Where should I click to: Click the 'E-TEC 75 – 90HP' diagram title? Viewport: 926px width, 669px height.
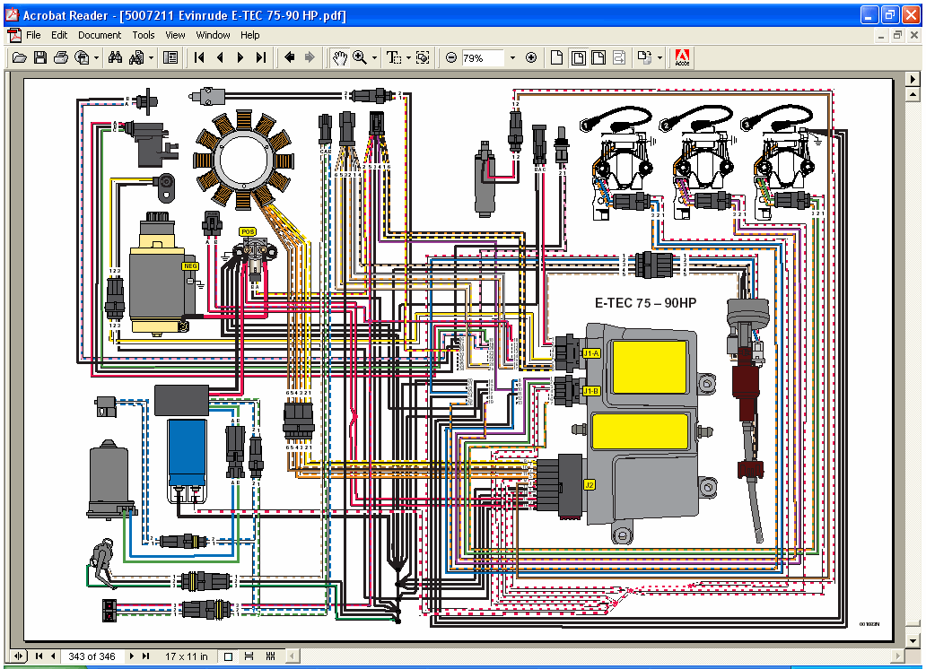645,303
